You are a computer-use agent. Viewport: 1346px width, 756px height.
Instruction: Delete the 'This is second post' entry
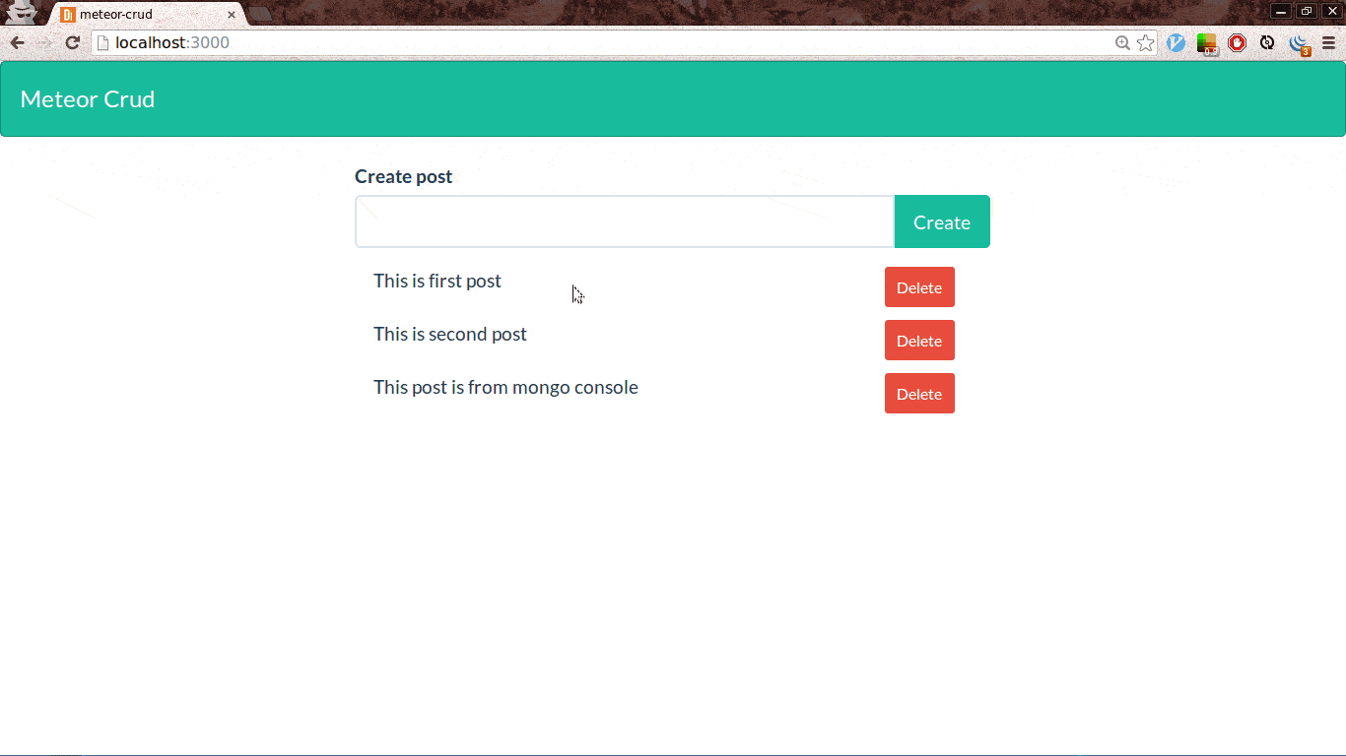[x=919, y=341]
